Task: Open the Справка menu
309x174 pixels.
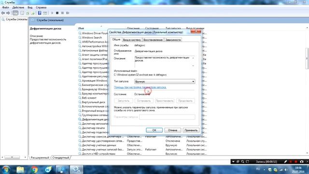Action: click(41, 7)
